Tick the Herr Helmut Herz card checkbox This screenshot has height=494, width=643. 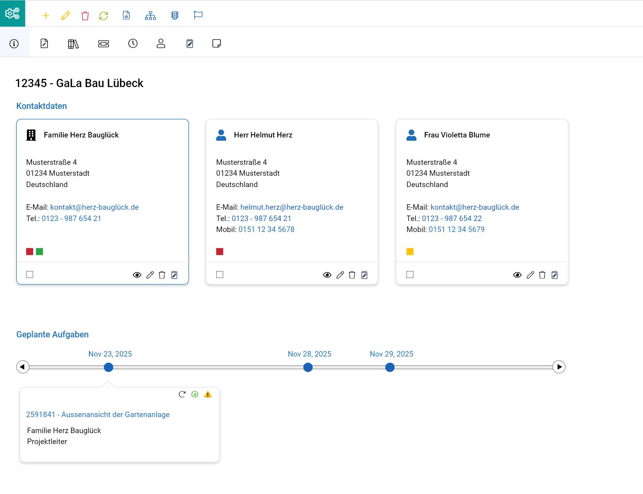(220, 275)
